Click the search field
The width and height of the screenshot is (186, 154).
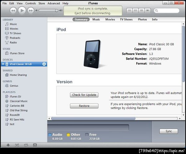click(167, 10)
